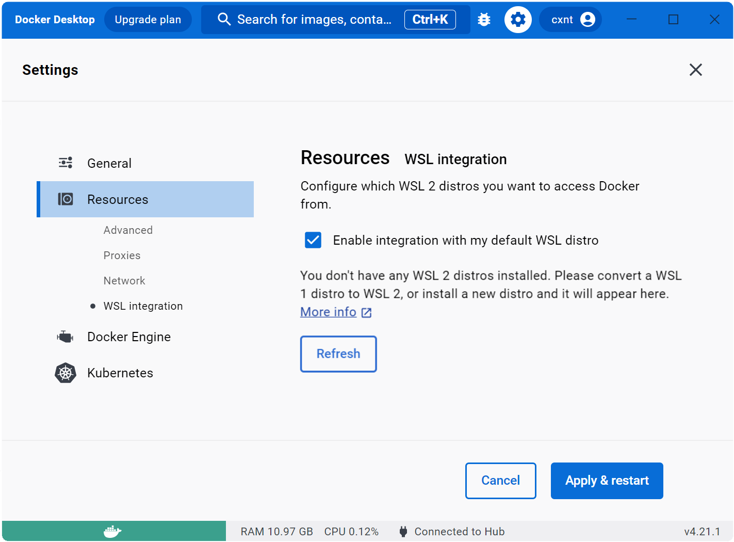Viewport: 734px width, 542px height.
Task: Open General settings section
Action: 145,163
